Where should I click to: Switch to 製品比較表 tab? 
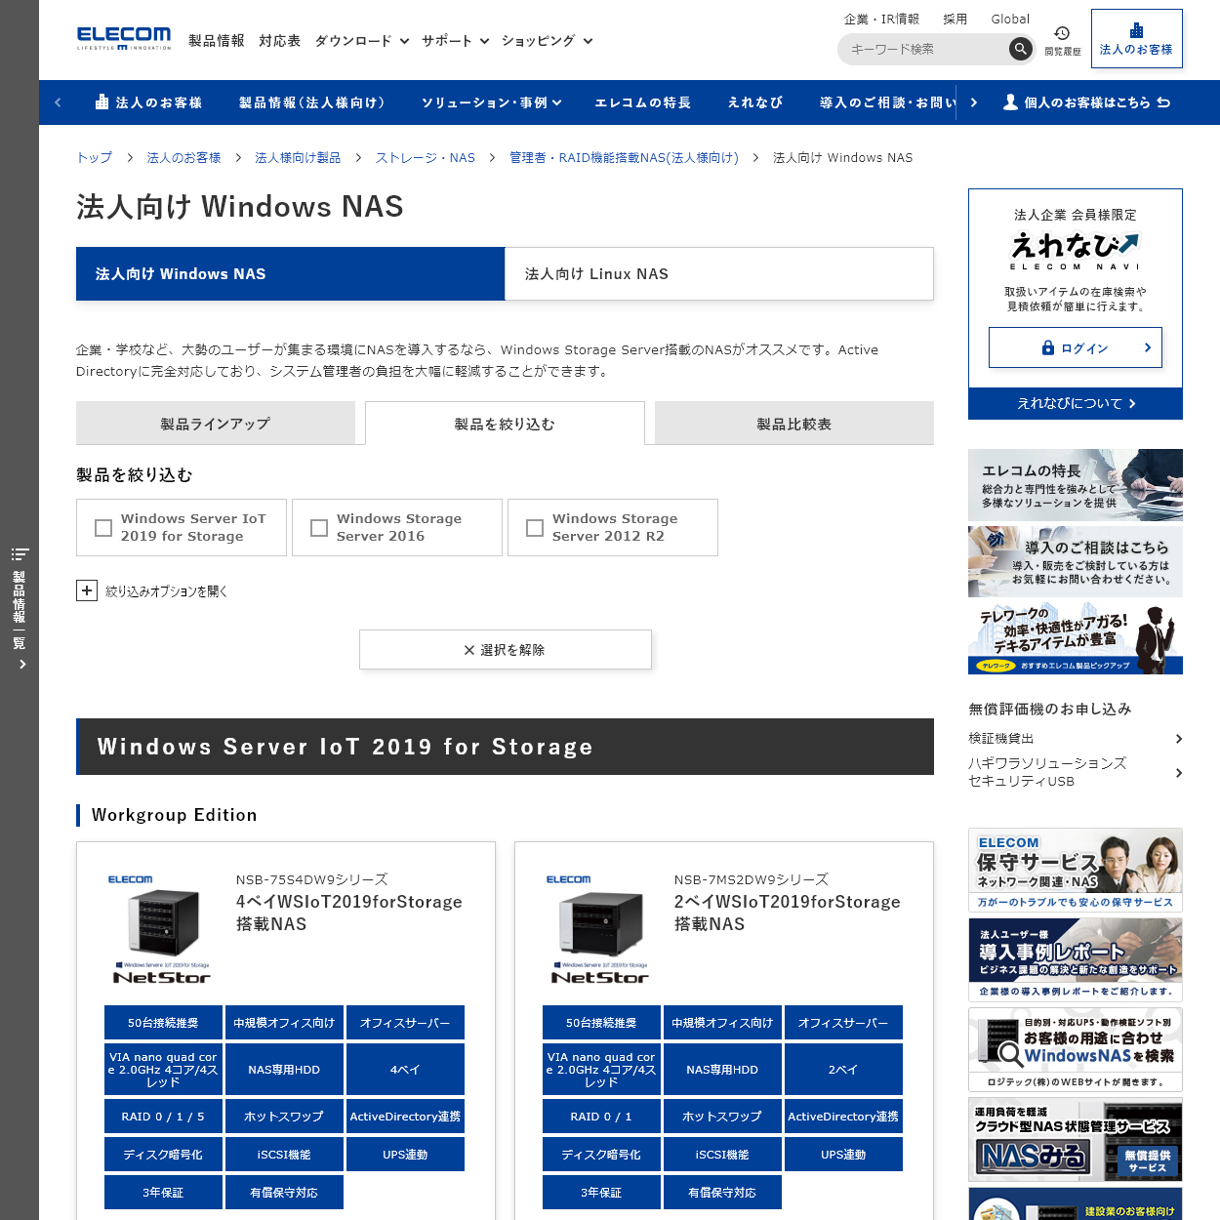click(794, 424)
